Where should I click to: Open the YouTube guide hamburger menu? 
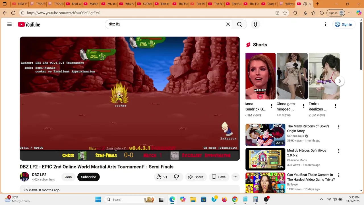pos(9,24)
